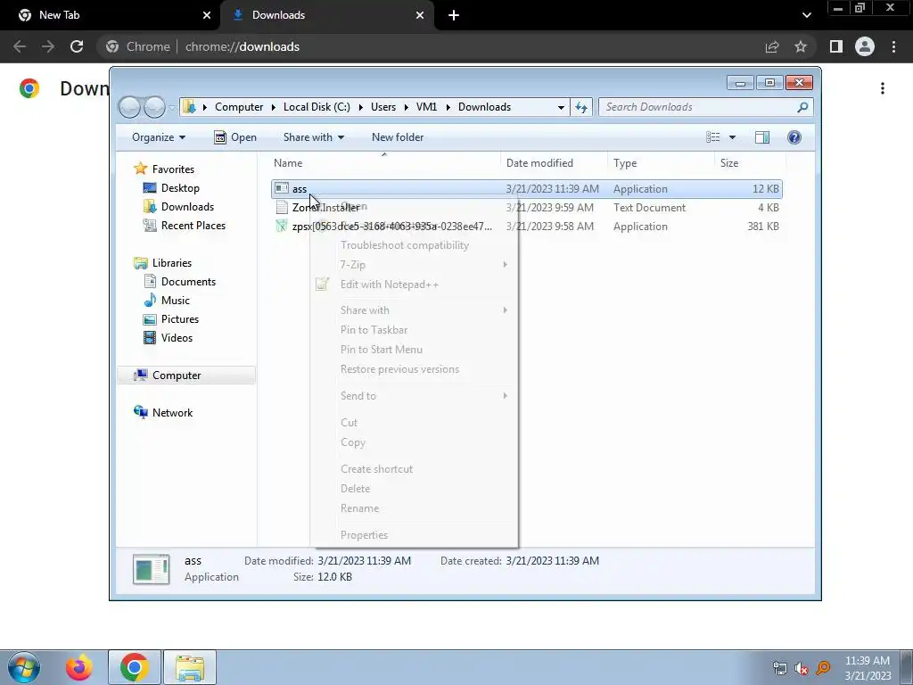This screenshot has width=913, height=685.
Task: Bookmark this page with star icon
Action: point(801,46)
